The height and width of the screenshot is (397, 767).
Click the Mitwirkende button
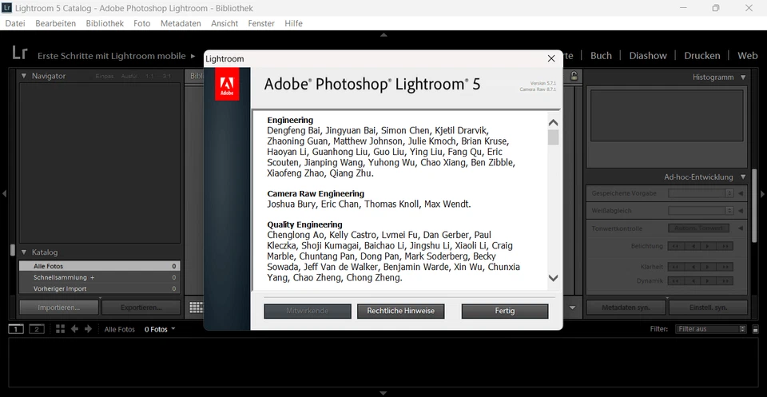pos(307,311)
